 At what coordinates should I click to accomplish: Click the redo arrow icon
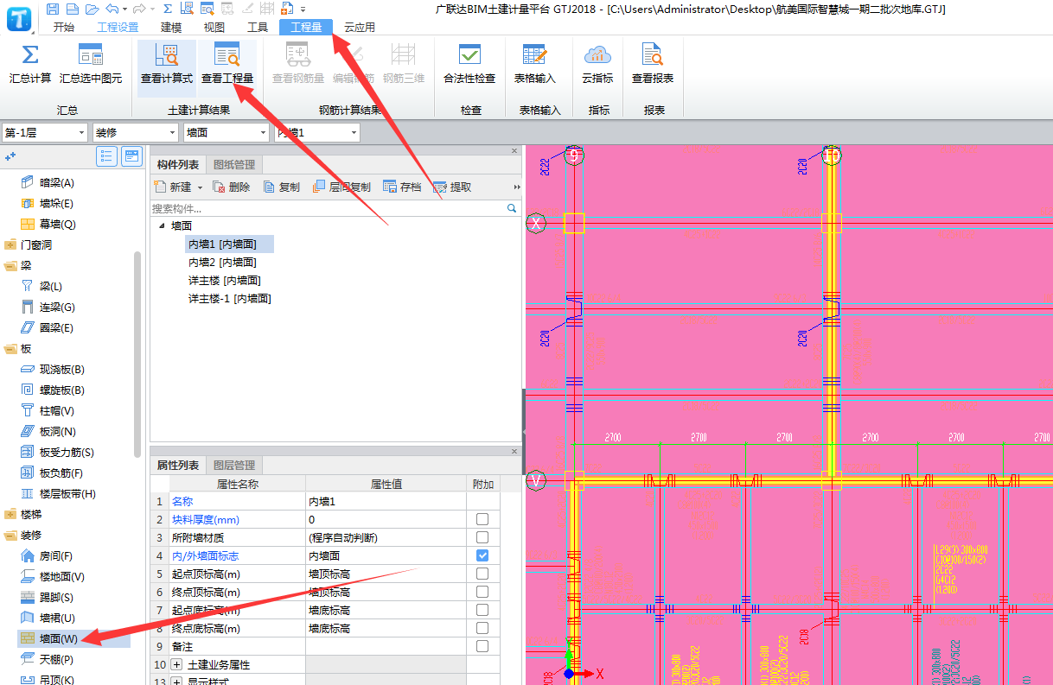(x=139, y=10)
